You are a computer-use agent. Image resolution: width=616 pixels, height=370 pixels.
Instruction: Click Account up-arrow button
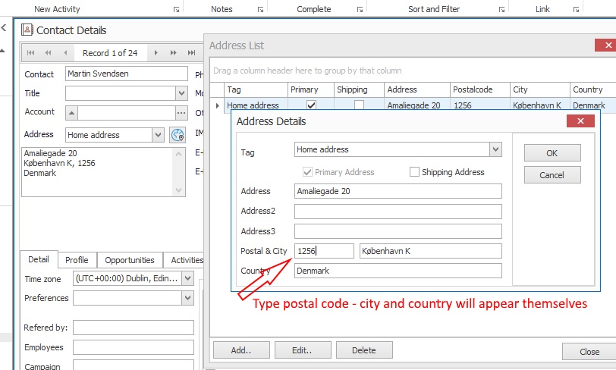[x=71, y=113]
